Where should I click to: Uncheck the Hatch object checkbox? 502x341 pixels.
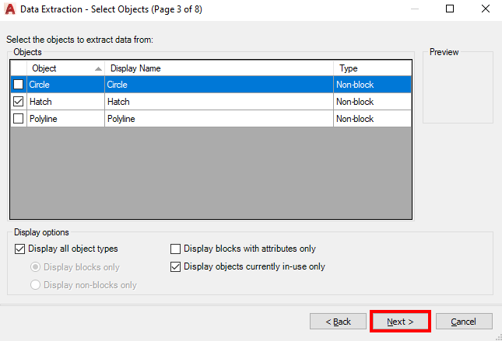click(18, 102)
